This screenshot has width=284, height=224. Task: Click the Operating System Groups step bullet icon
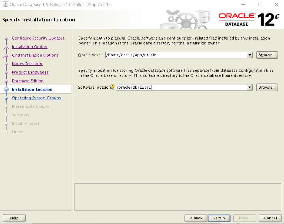(6, 98)
